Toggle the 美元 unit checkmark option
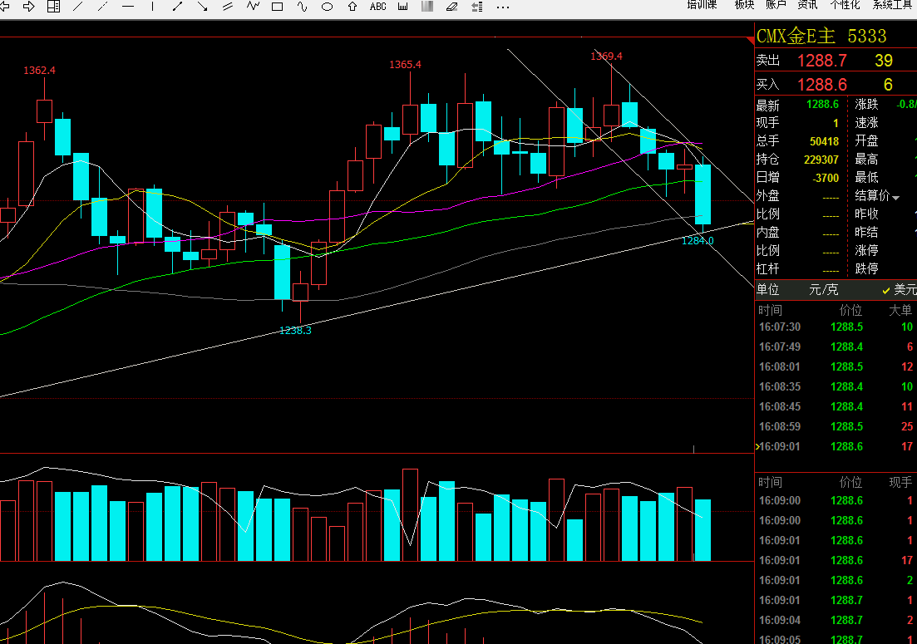 pos(899,290)
